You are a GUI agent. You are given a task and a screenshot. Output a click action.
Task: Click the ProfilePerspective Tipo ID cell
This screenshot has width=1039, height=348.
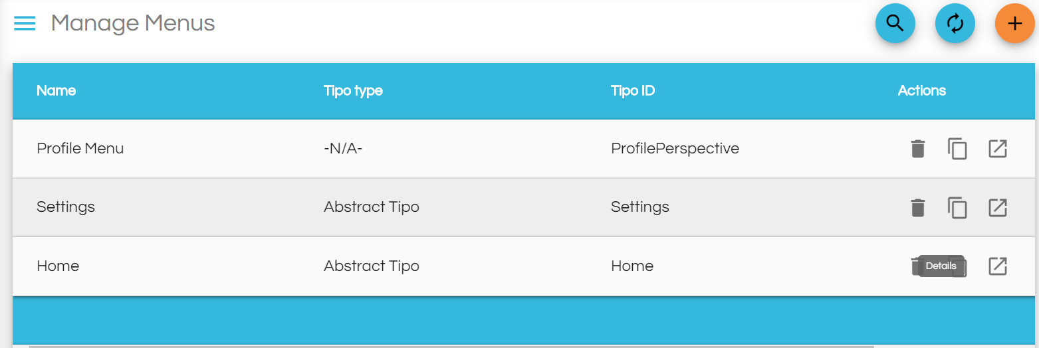coord(675,148)
